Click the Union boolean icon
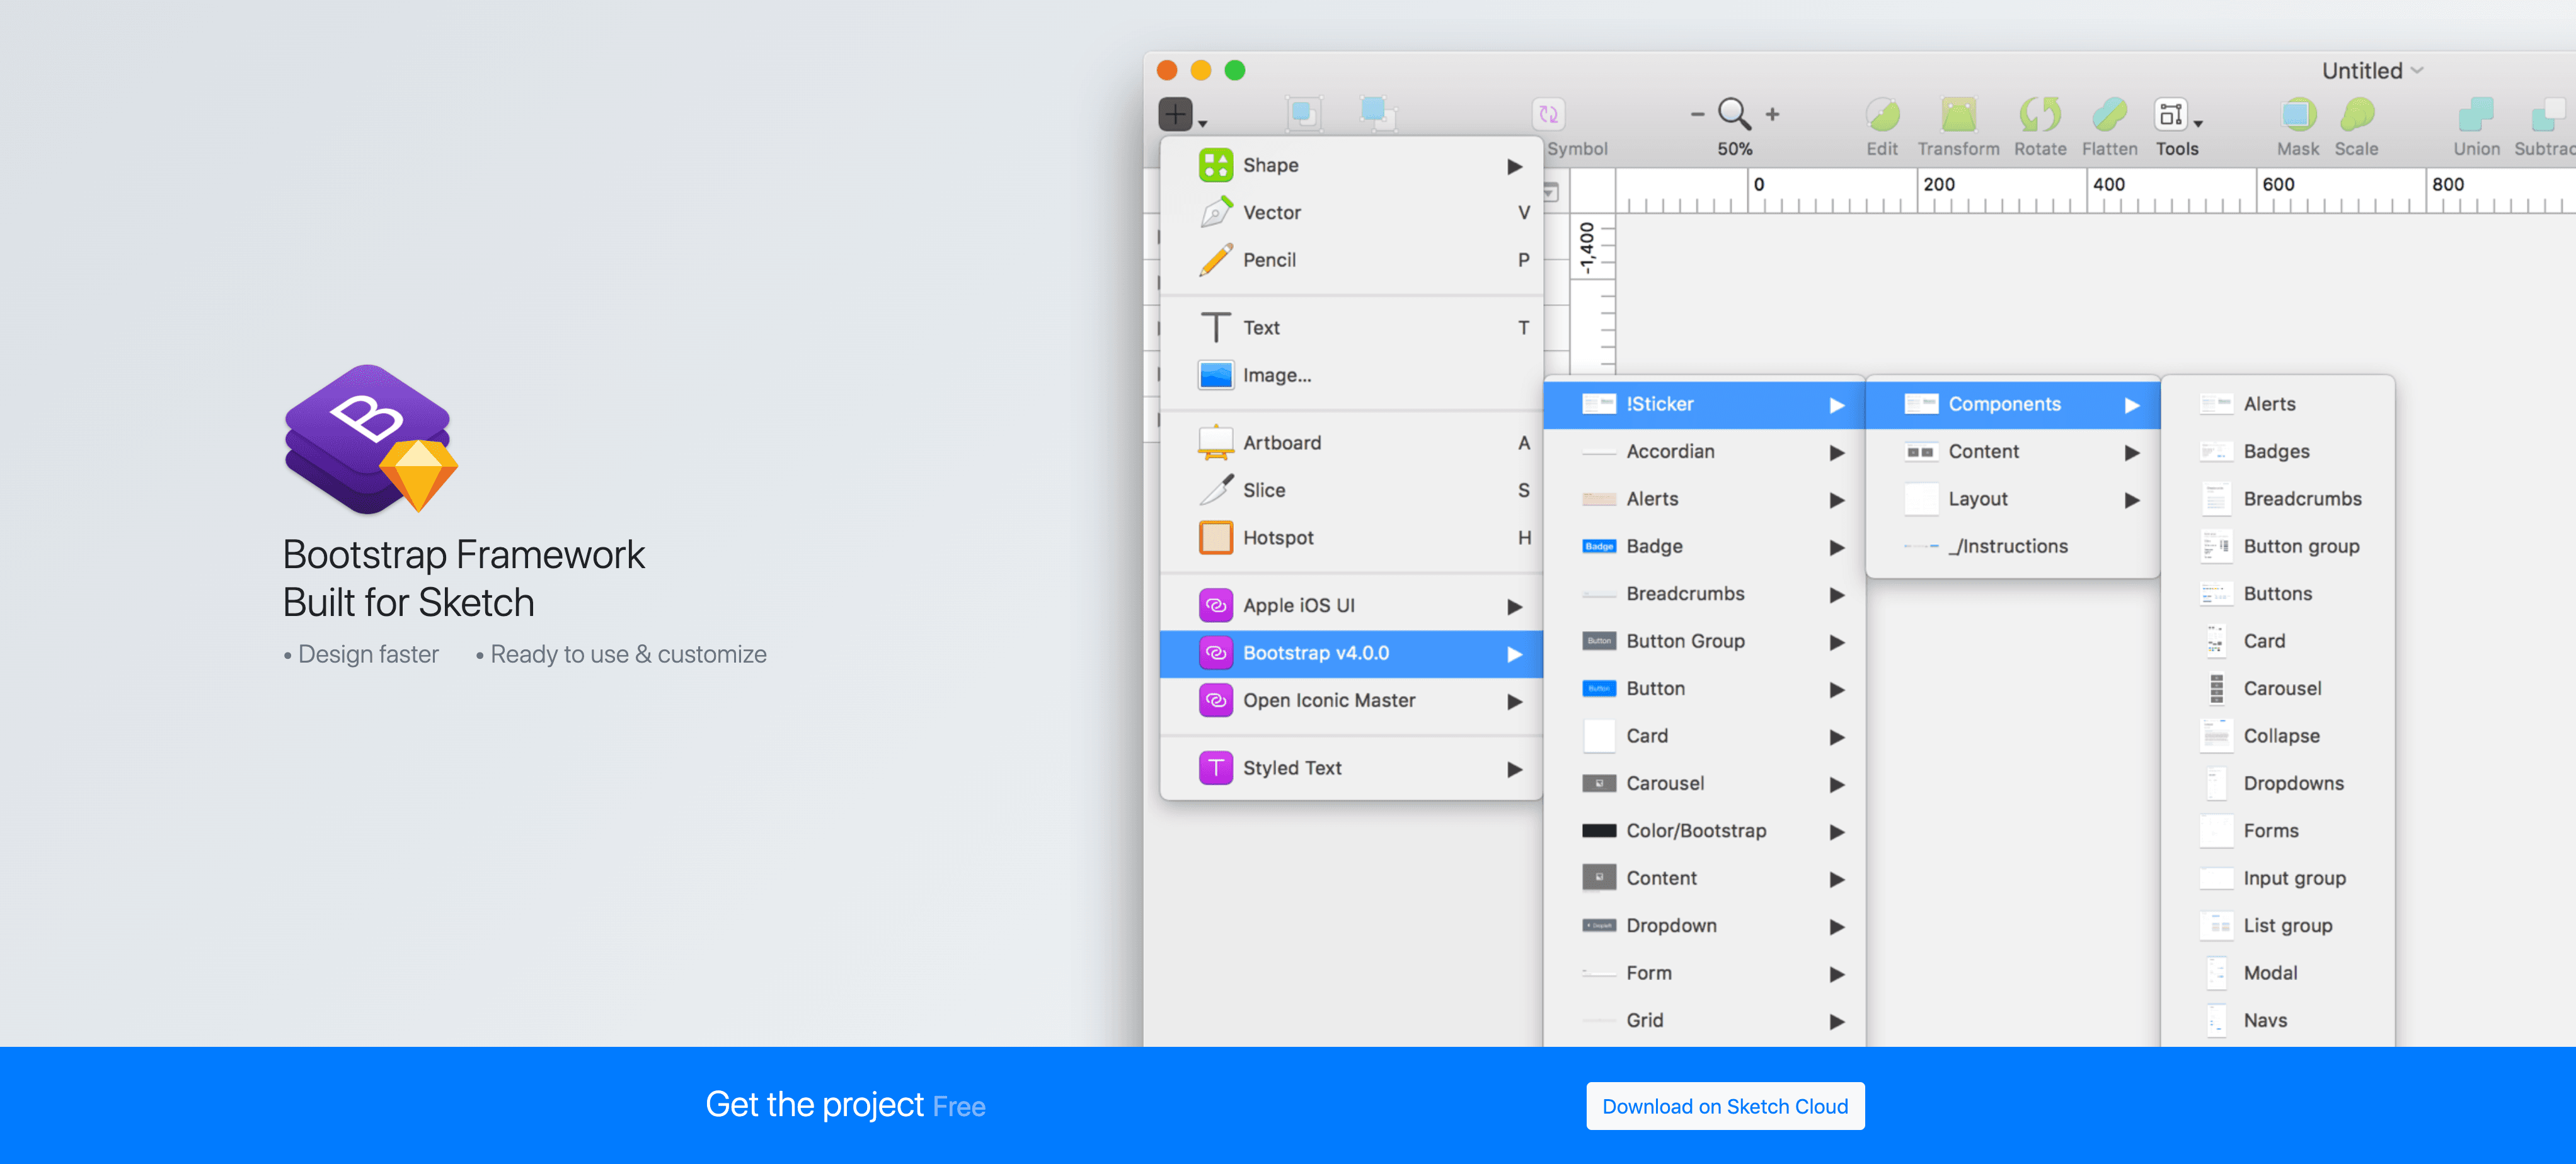The height and width of the screenshot is (1164, 2576). click(2476, 115)
